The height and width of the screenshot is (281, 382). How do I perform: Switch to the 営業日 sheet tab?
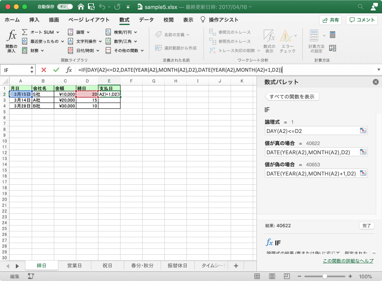coord(74,266)
